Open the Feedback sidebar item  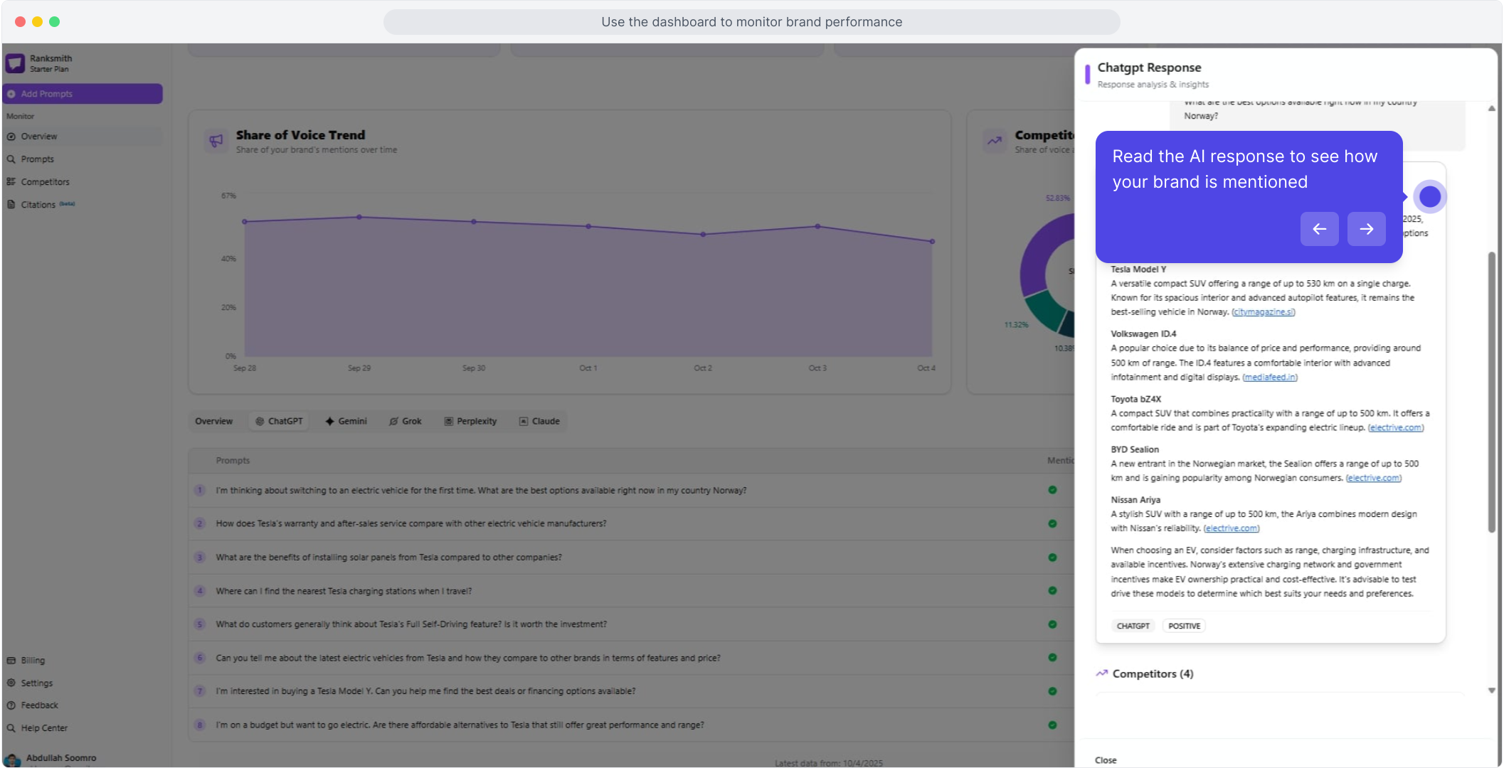pos(39,705)
